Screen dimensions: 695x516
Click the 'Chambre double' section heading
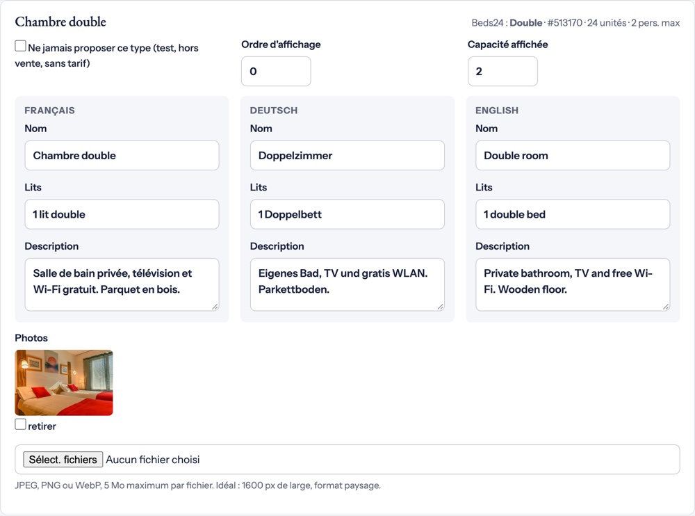click(x=60, y=22)
